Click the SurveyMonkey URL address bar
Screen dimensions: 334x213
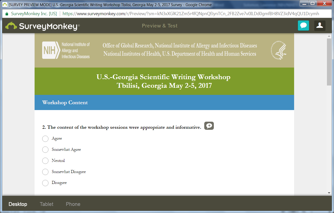[x=191, y=14]
